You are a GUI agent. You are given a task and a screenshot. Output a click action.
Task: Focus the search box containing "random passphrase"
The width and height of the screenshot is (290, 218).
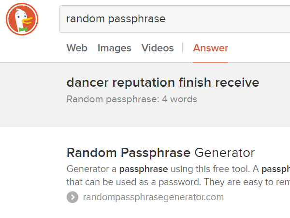tap(174, 19)
